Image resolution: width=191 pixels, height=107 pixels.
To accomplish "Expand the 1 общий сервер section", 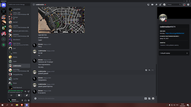I will tap(174, 53).
